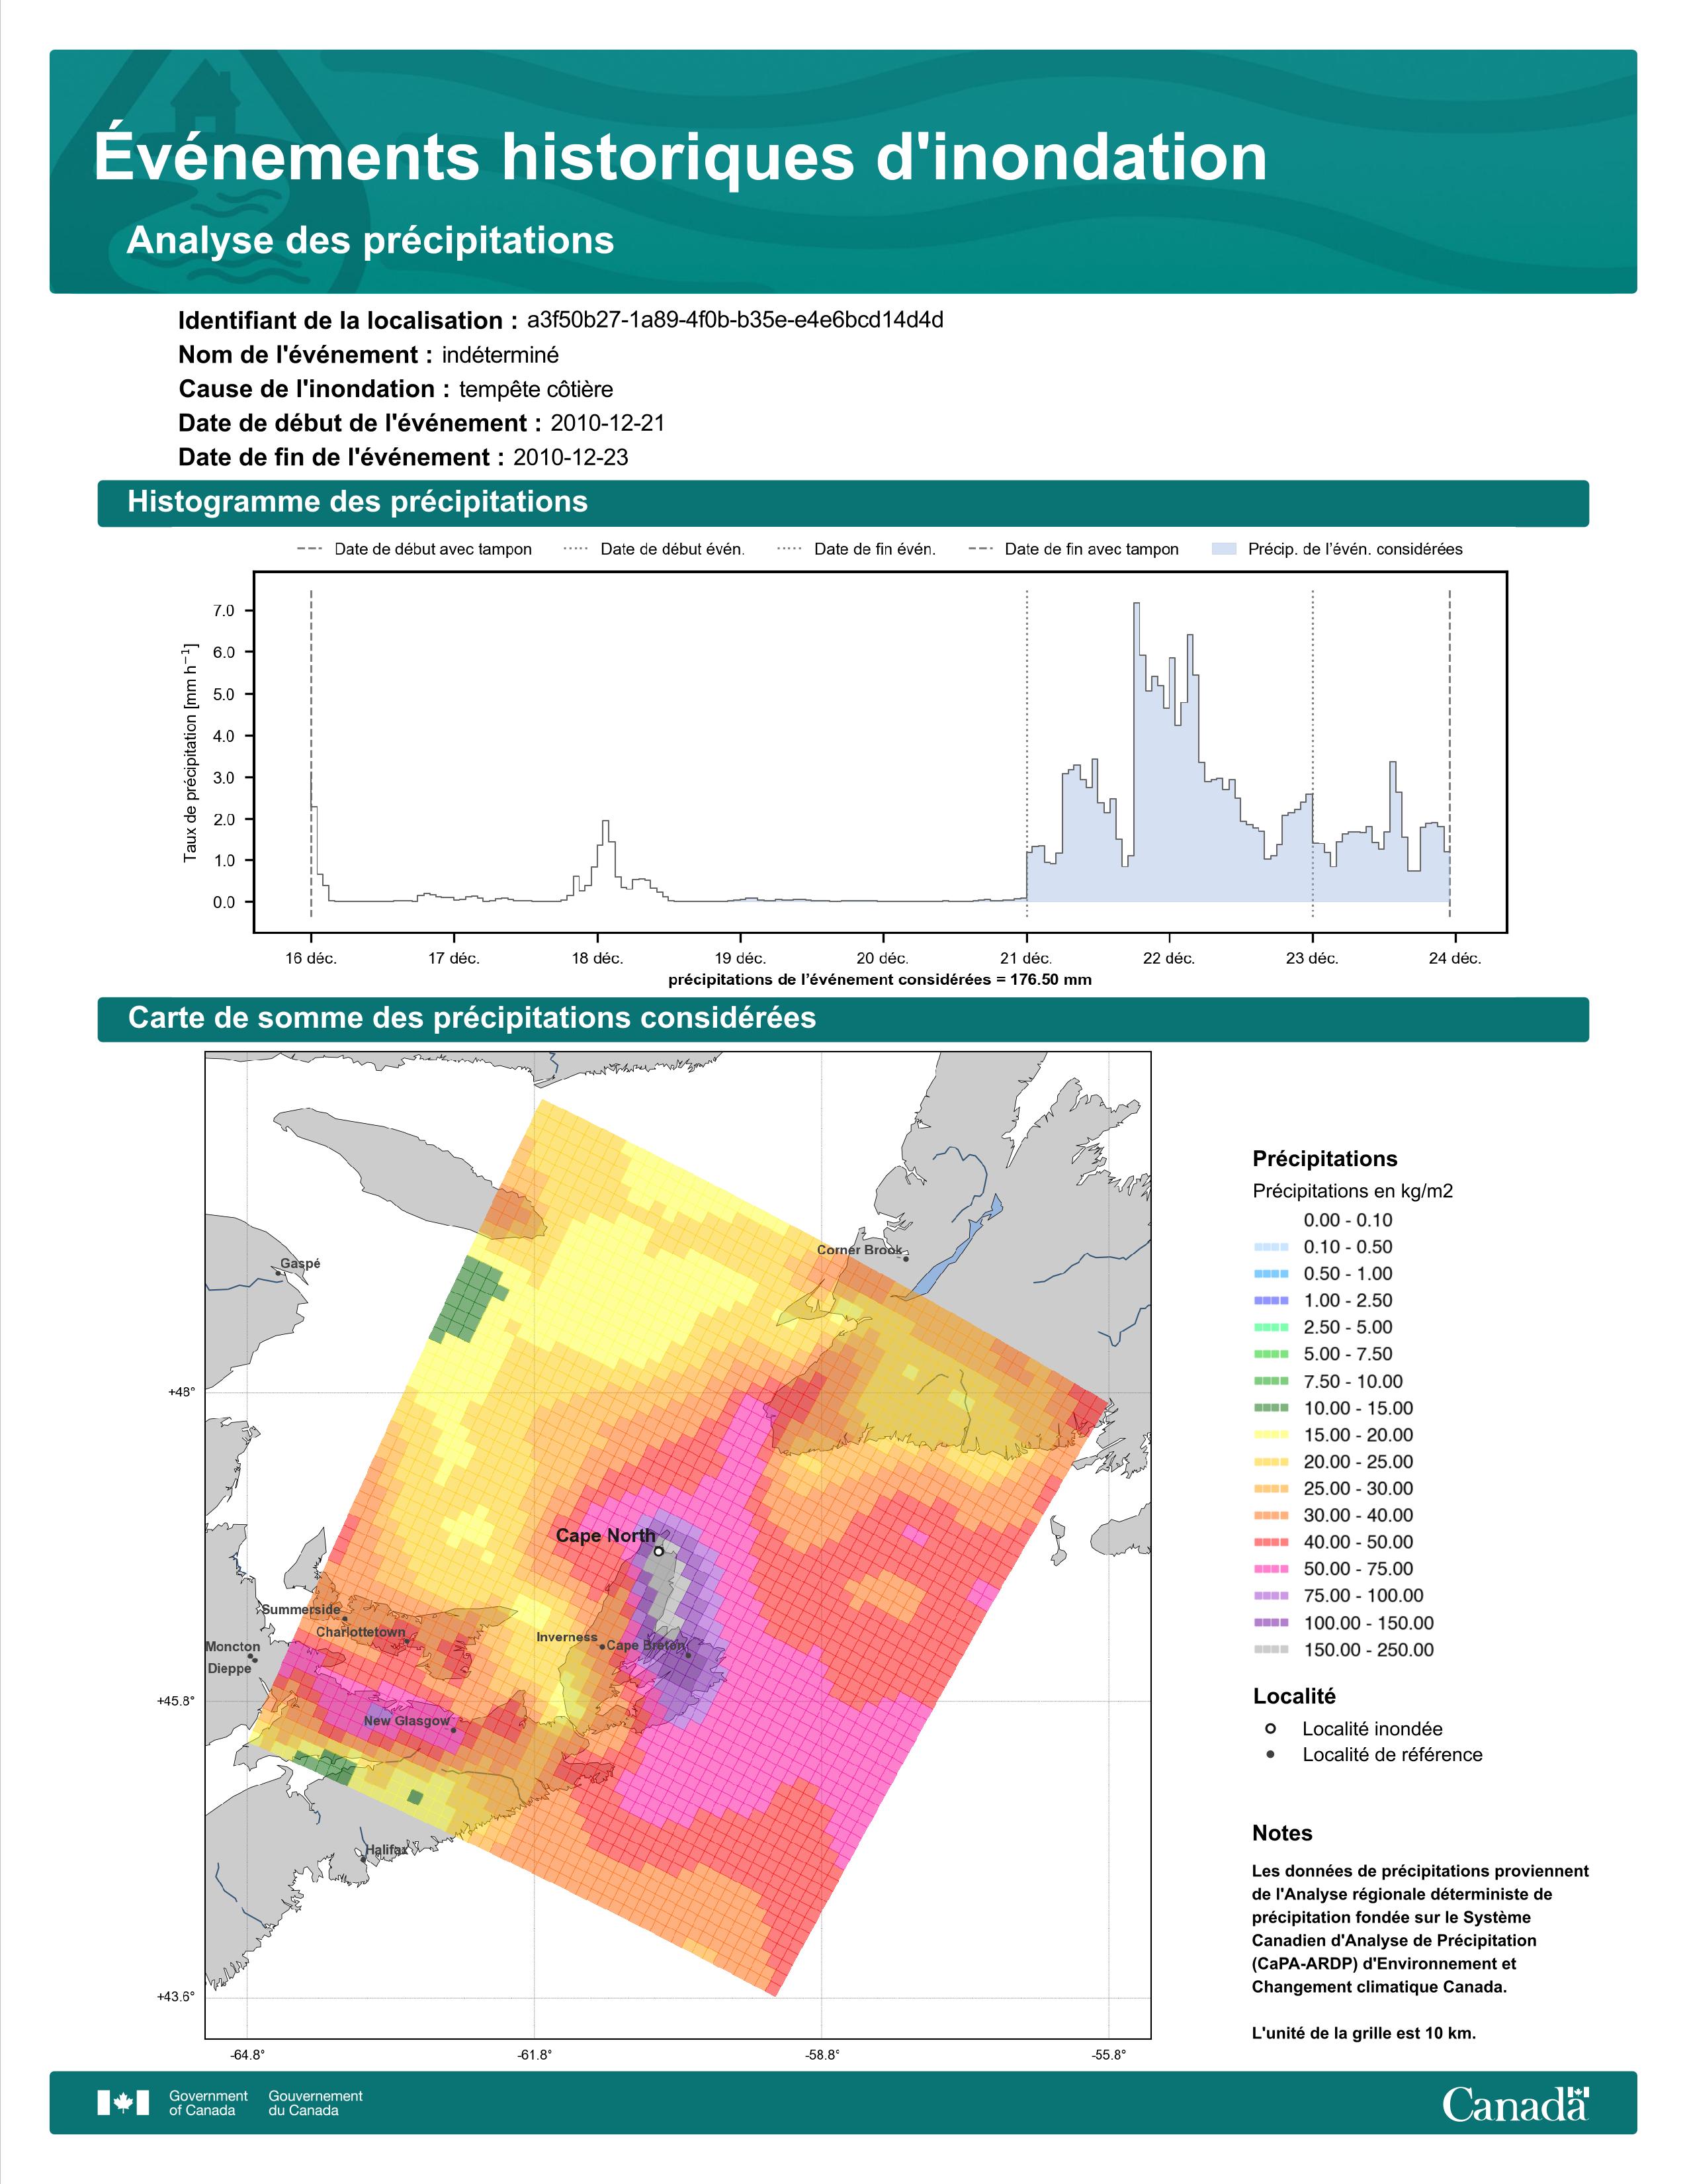Click the New Glasgow map label
Image resolution: width=1687 pixels, height=2184 pixels.
[407, 1721]
